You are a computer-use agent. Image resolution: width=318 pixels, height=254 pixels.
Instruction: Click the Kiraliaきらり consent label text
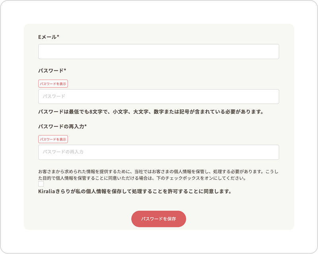pos(135,191)
